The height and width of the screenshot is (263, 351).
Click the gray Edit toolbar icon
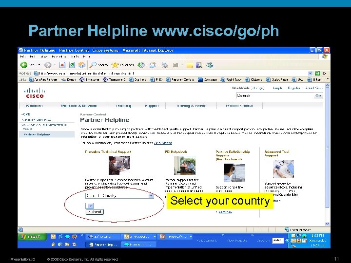click(x=175, y=65)
